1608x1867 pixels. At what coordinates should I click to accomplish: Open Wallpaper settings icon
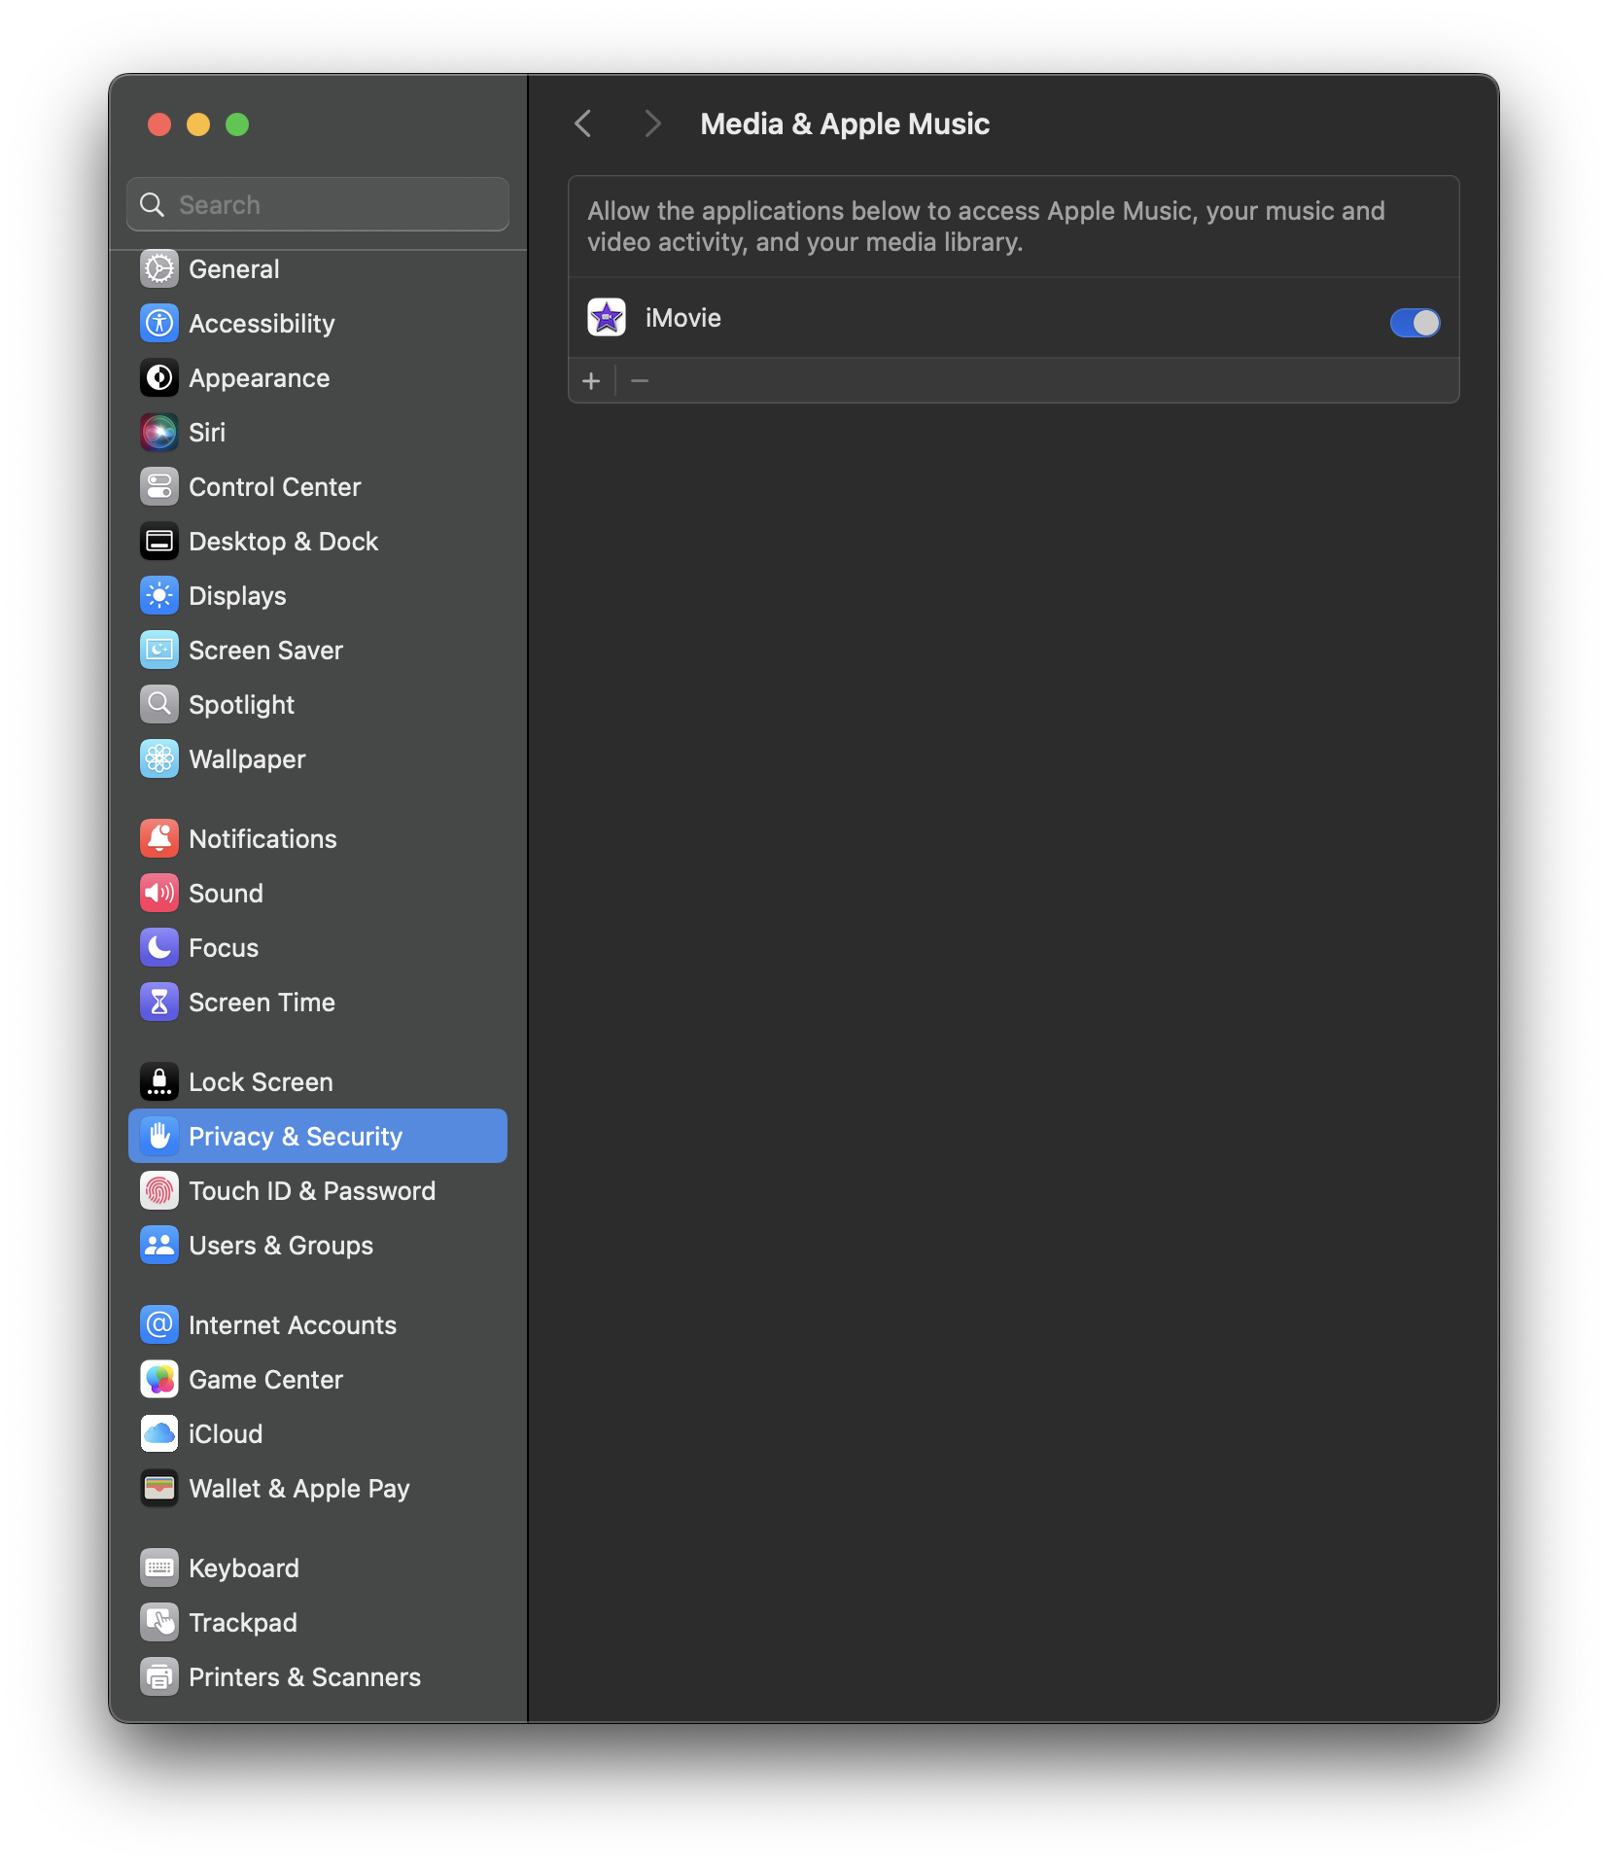click(159, 758)
